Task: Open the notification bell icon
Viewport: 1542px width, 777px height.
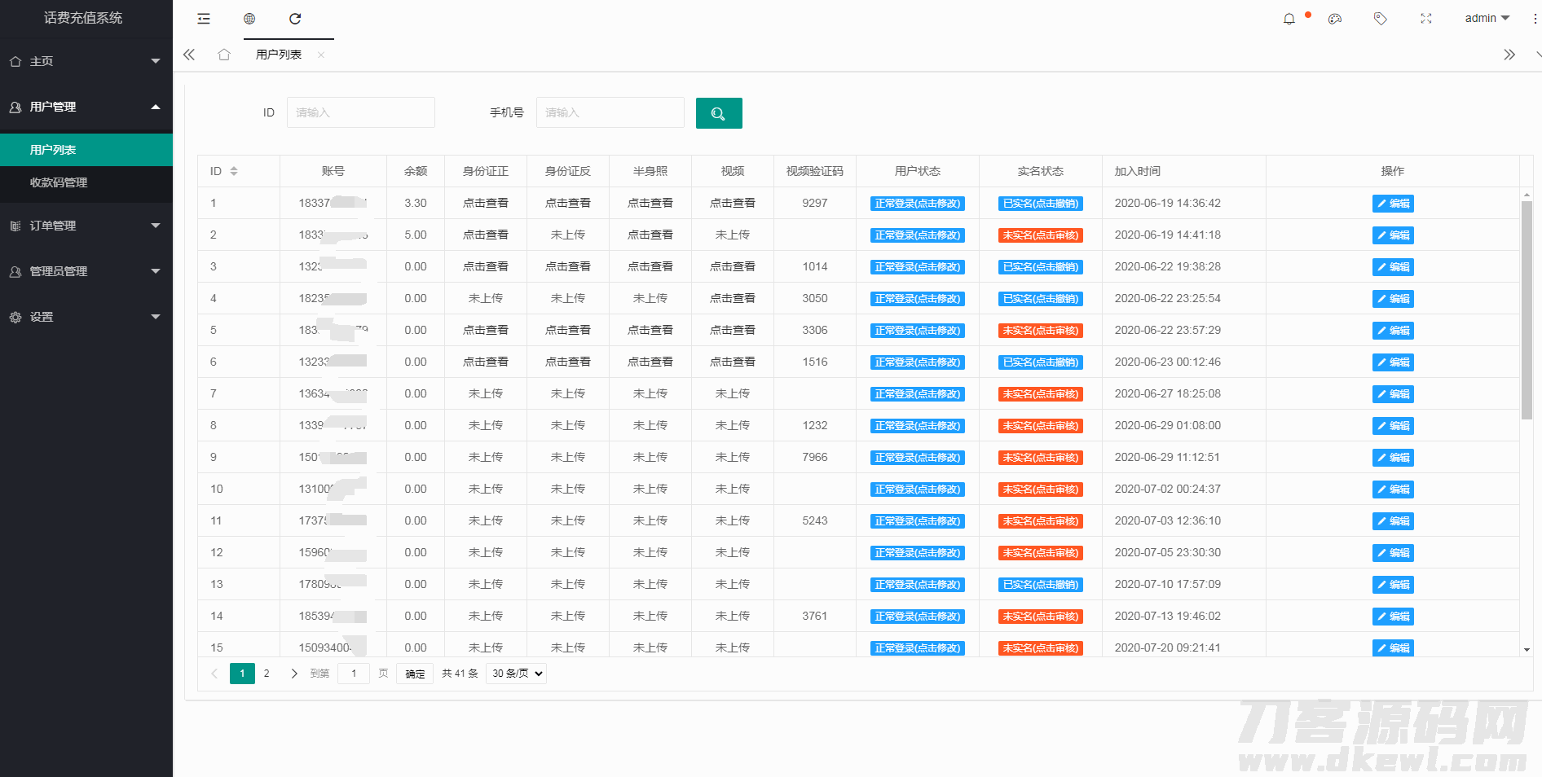Action: pyautogui.click(x=1289, y=19)
